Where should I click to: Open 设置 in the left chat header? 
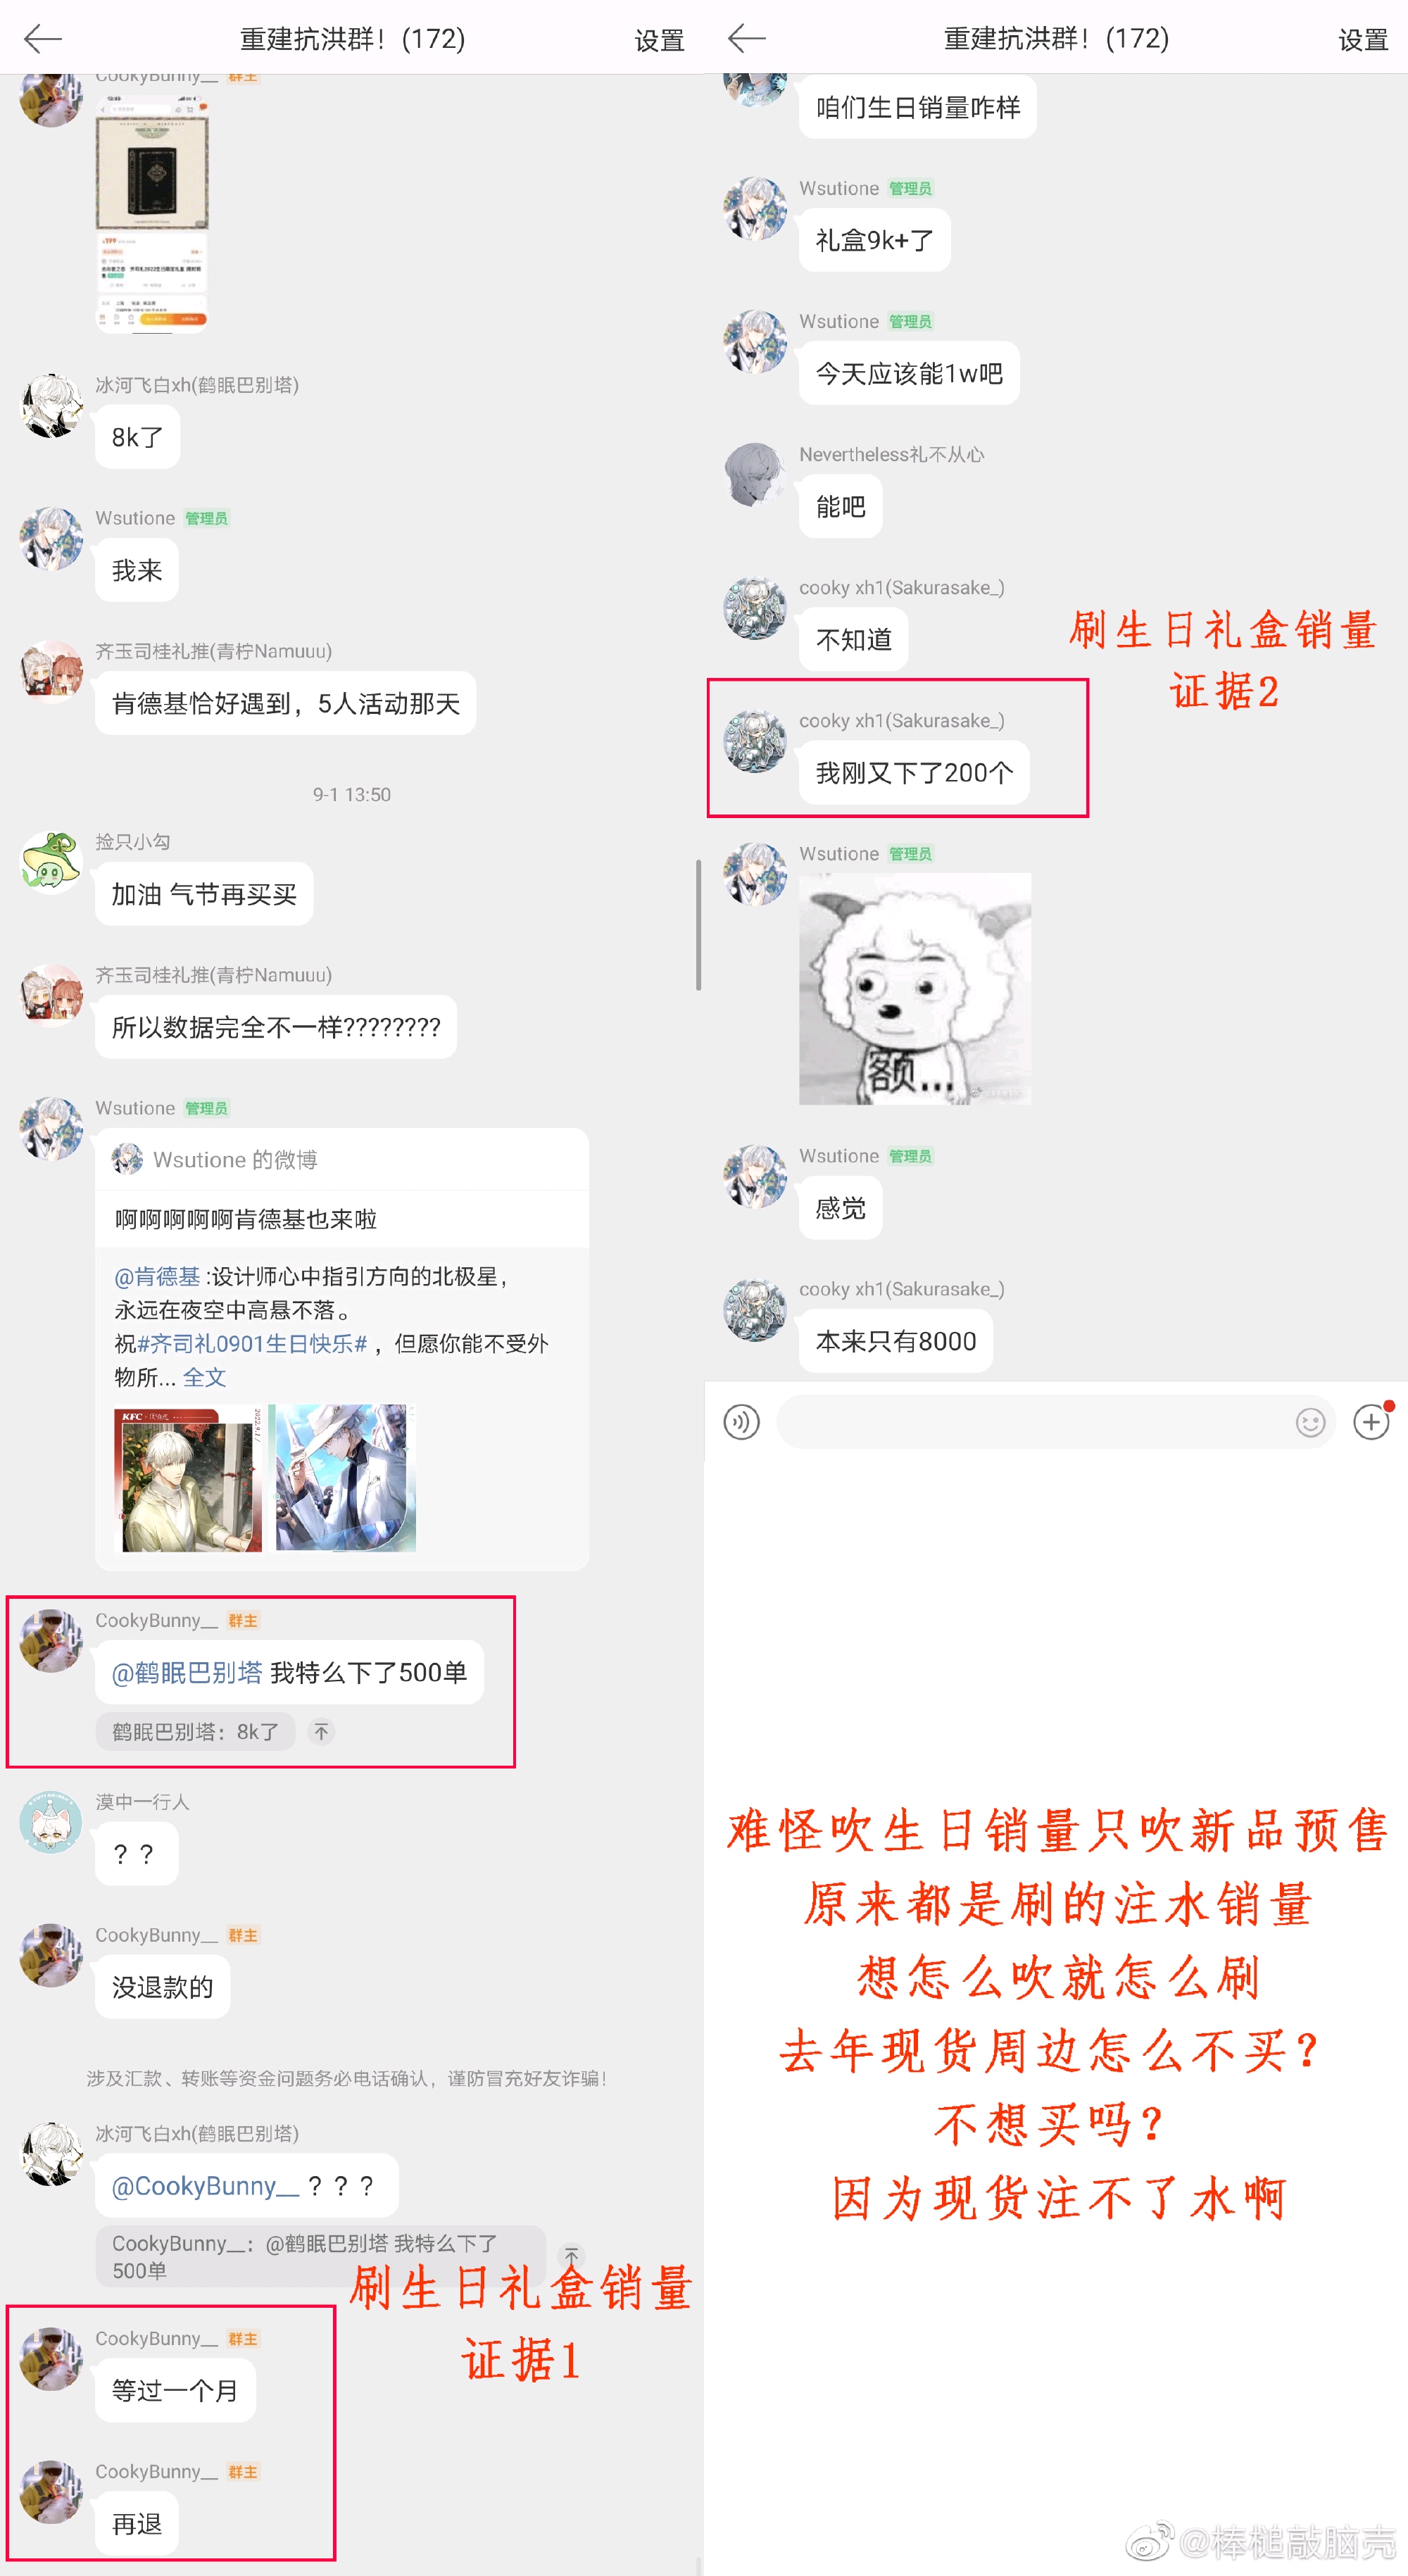(x=659, y=40)
